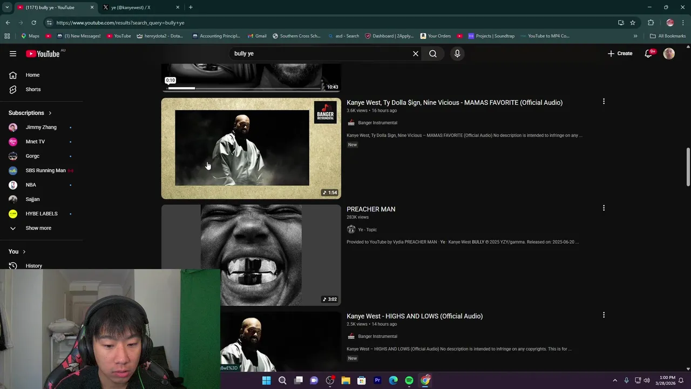Viewport: 691px width, 389px height.
Task: Reload the page
Action: coord(33,23)
